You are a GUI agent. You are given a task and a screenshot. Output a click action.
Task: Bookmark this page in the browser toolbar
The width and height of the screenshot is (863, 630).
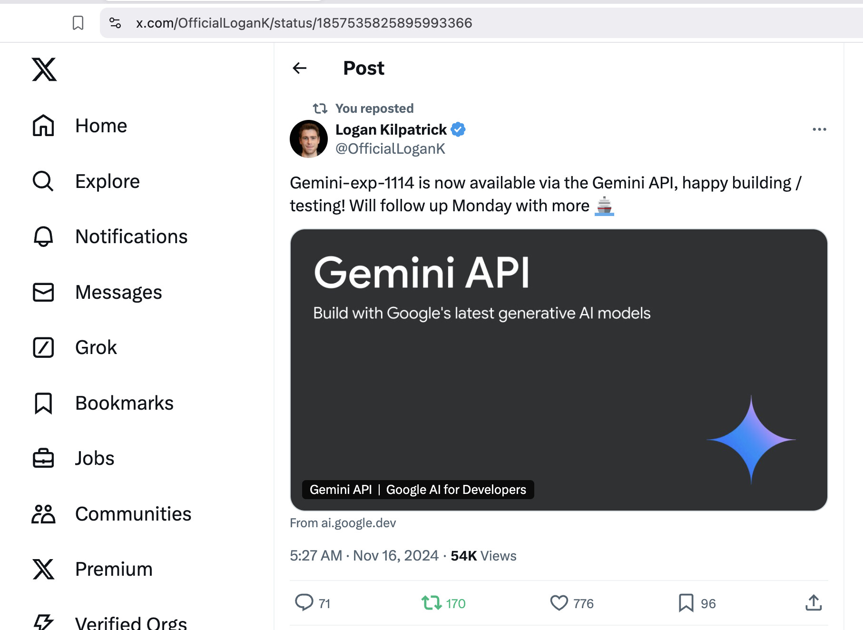click(78, 23)
